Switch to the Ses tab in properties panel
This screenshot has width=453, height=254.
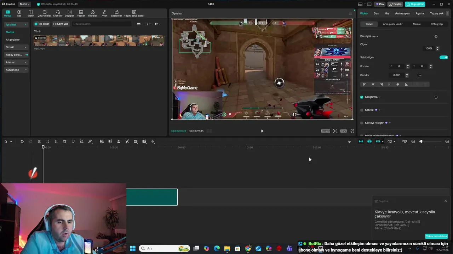(x=376, y=13)
